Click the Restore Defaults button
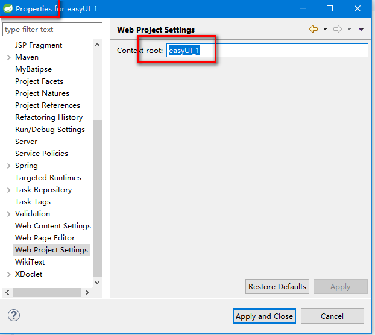Viewport: 375px width, 335px height. pos(278,287)
